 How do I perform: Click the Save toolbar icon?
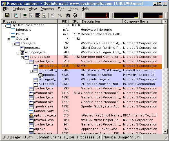[7, 16]
